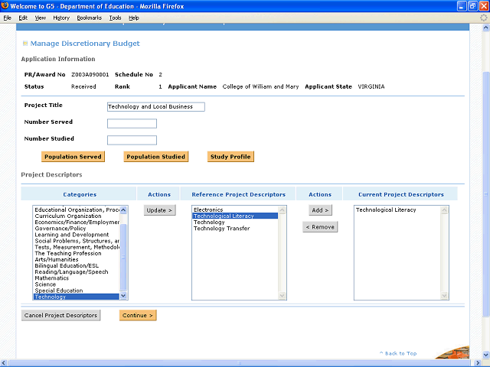Open the File menu

point(8,17)
